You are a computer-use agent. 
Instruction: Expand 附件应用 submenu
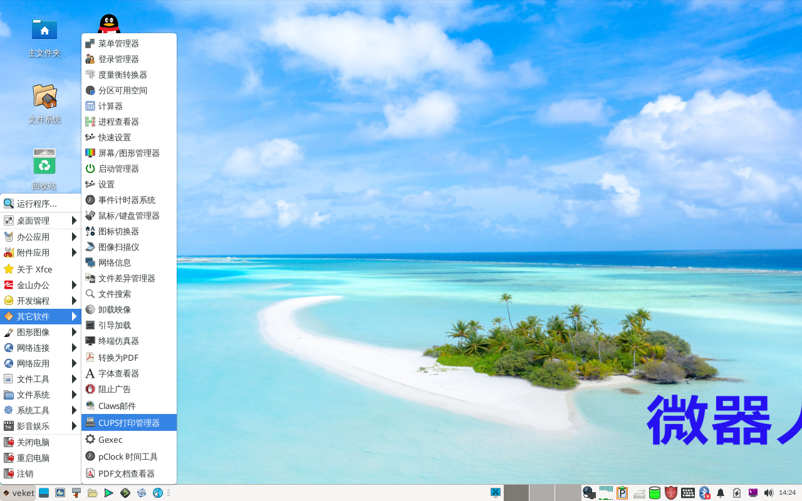point(41,252)
